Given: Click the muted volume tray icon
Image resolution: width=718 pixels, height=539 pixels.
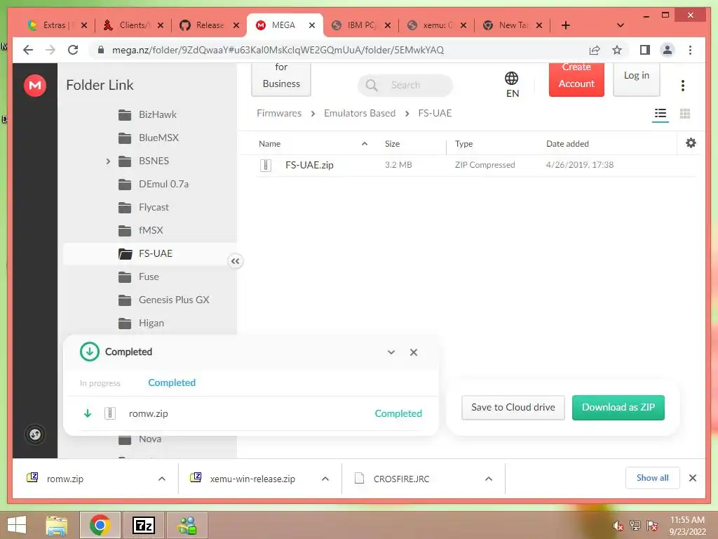Looking at the screenshot, I should pos(618,526).
